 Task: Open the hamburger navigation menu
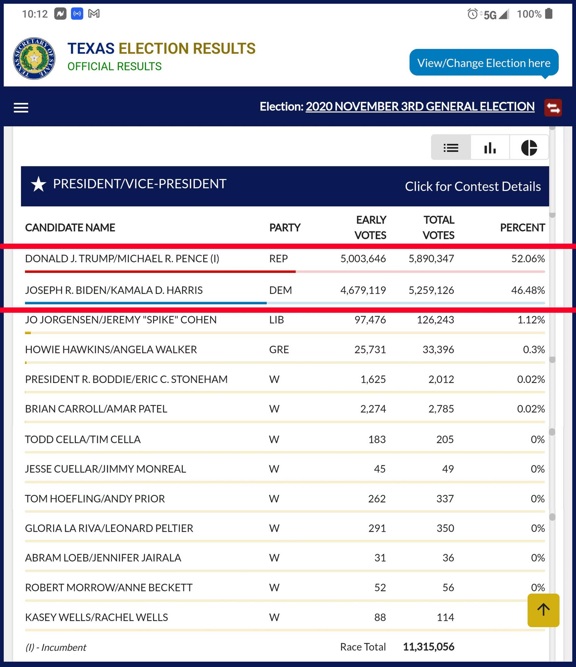[x=21, y=107]
